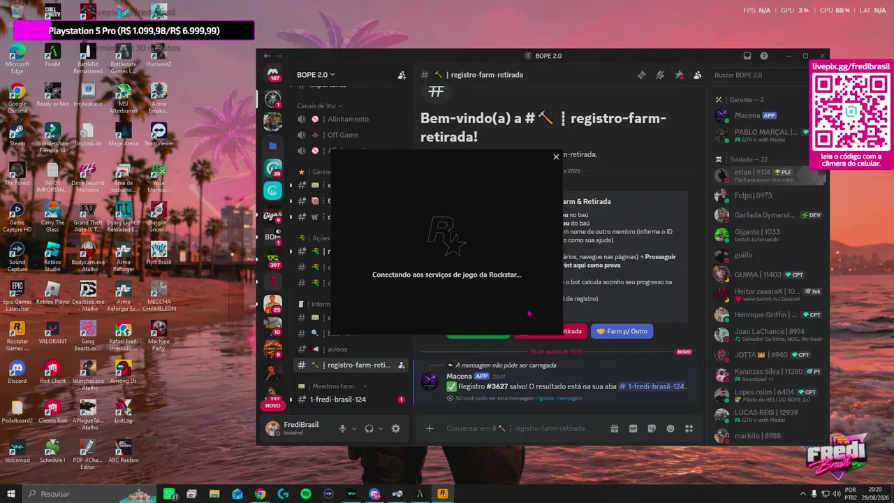Open the gift icon in message bar

tap(615, 428)
